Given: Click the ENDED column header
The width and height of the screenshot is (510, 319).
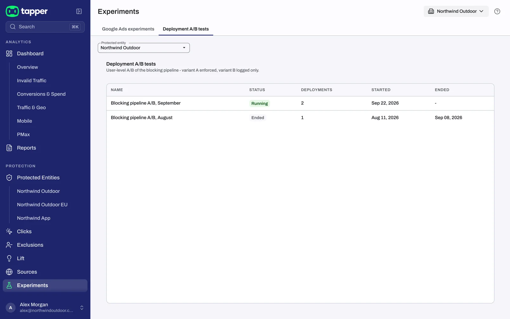Looking at the screenshot, I should click(x=442, y=90).
